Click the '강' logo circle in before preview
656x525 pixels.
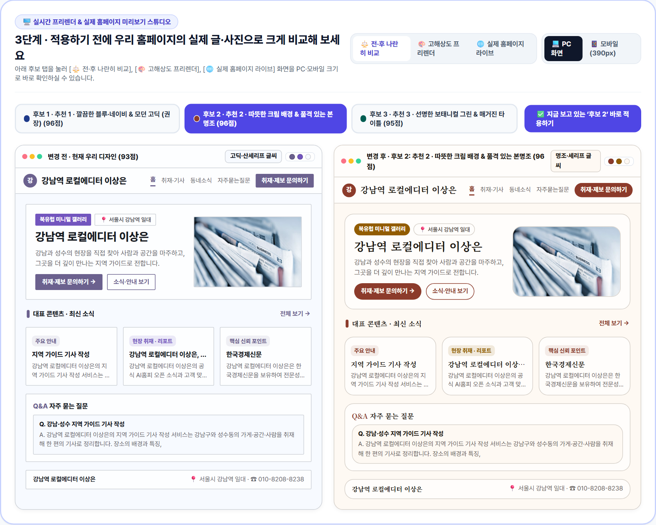pos(30,181)
